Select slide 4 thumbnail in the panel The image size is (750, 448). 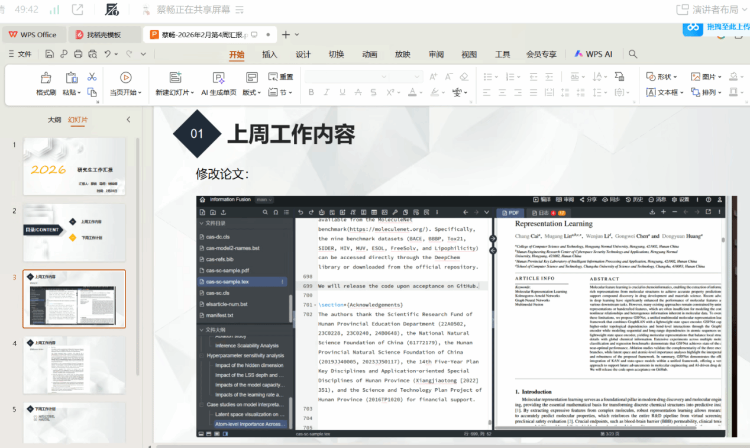click(x=74, y=365)
